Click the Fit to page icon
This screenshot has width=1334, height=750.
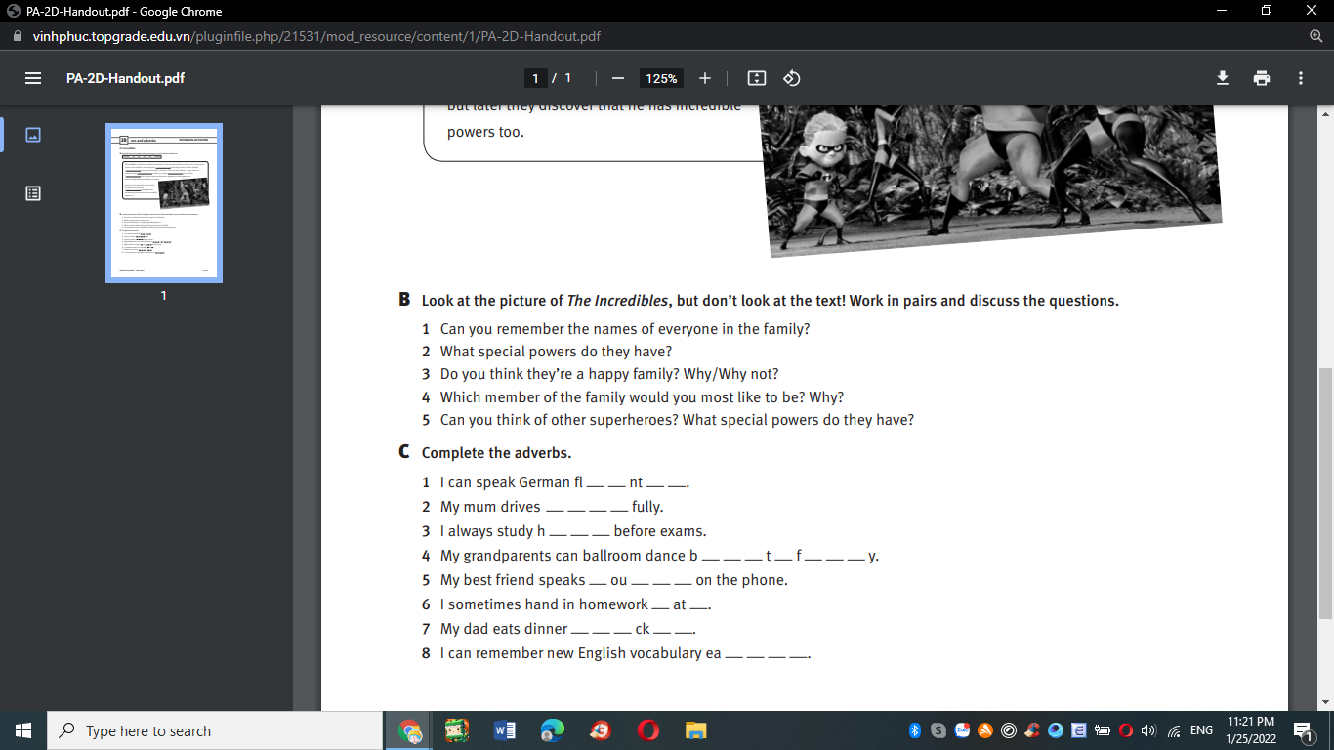point(757,78)
